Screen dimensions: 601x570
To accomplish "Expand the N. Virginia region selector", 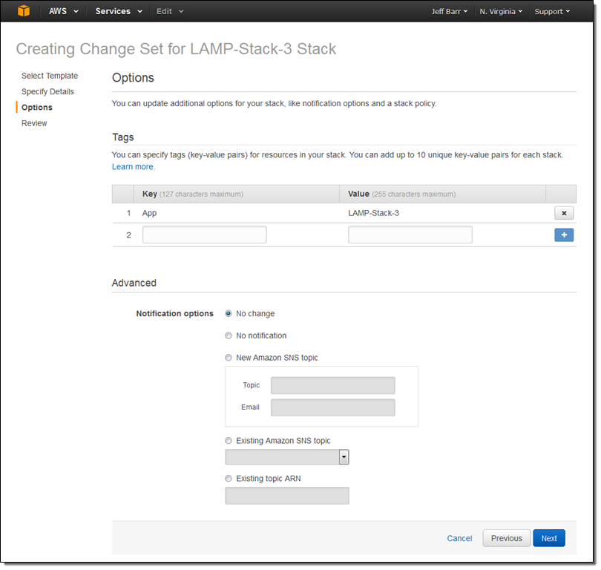I will coord(501,12).
